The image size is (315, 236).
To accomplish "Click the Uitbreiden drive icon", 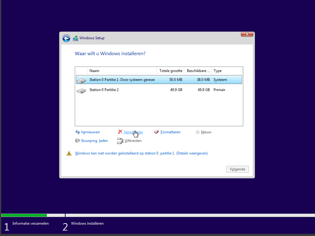I will point(120,141).
